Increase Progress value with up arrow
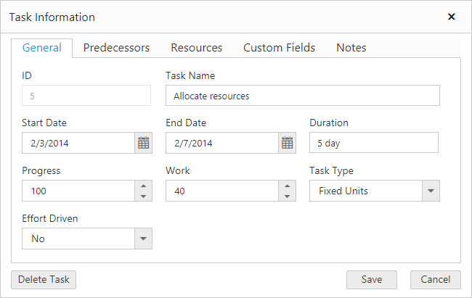 143,186
